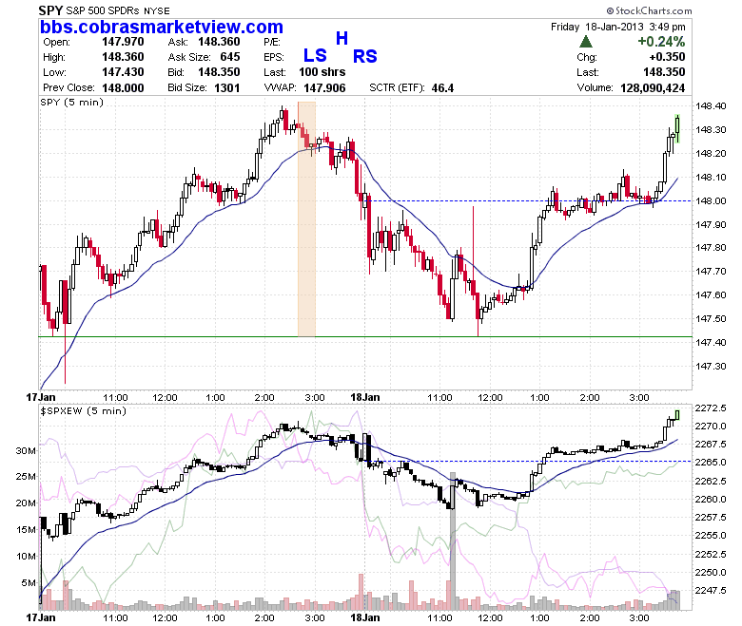Viewport: 742px width, 626px height.
Task: Select the SCTR (ETF) value 46.4
Action: click(442, 88)
